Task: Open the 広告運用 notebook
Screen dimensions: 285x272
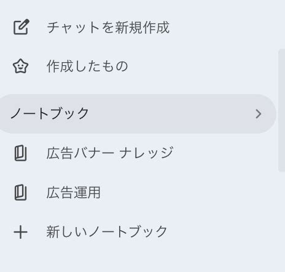Action: [73, 193]
